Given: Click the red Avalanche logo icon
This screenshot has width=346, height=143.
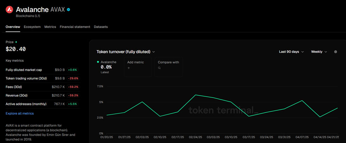Looking at the screenshot, I should (9, 9).
